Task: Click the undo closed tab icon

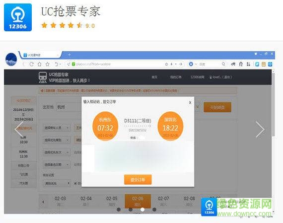Action: 57,64
